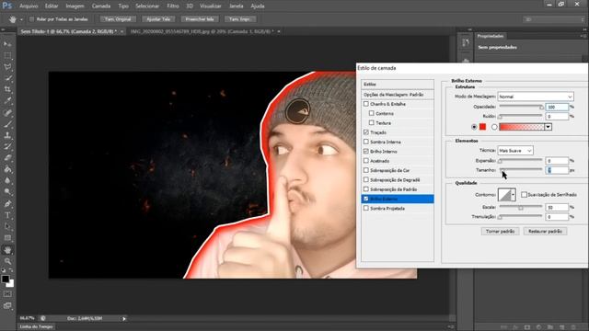
Task: Click the Escala slider handle
Action: pos(521,208)
